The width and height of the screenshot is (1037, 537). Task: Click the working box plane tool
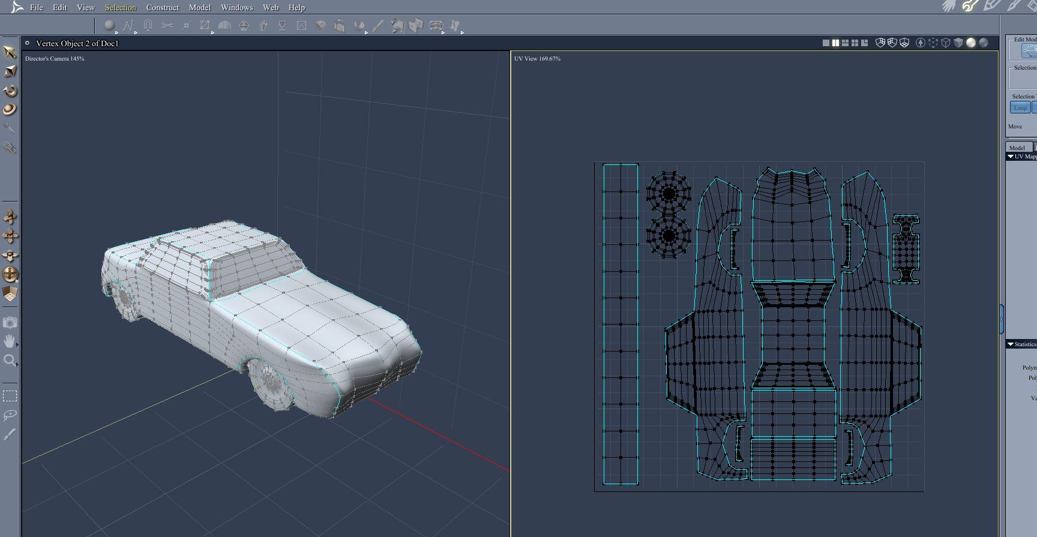[10, 293]
